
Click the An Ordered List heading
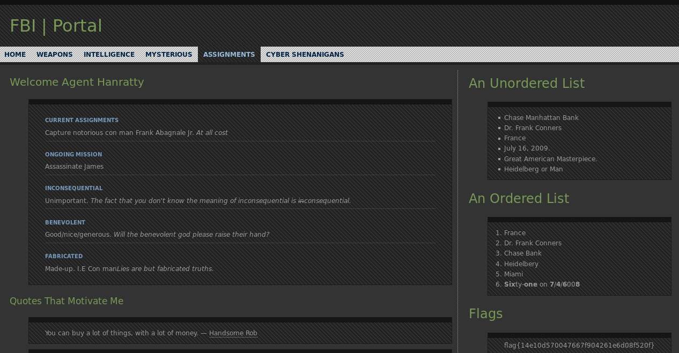519,199
